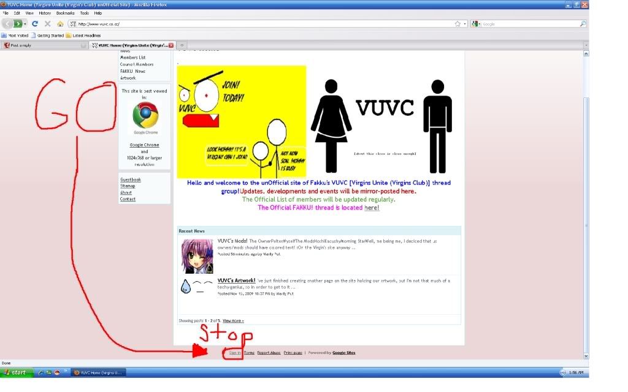Reload the page with the refresh icon
628x392 pixels.
[35, 24]
